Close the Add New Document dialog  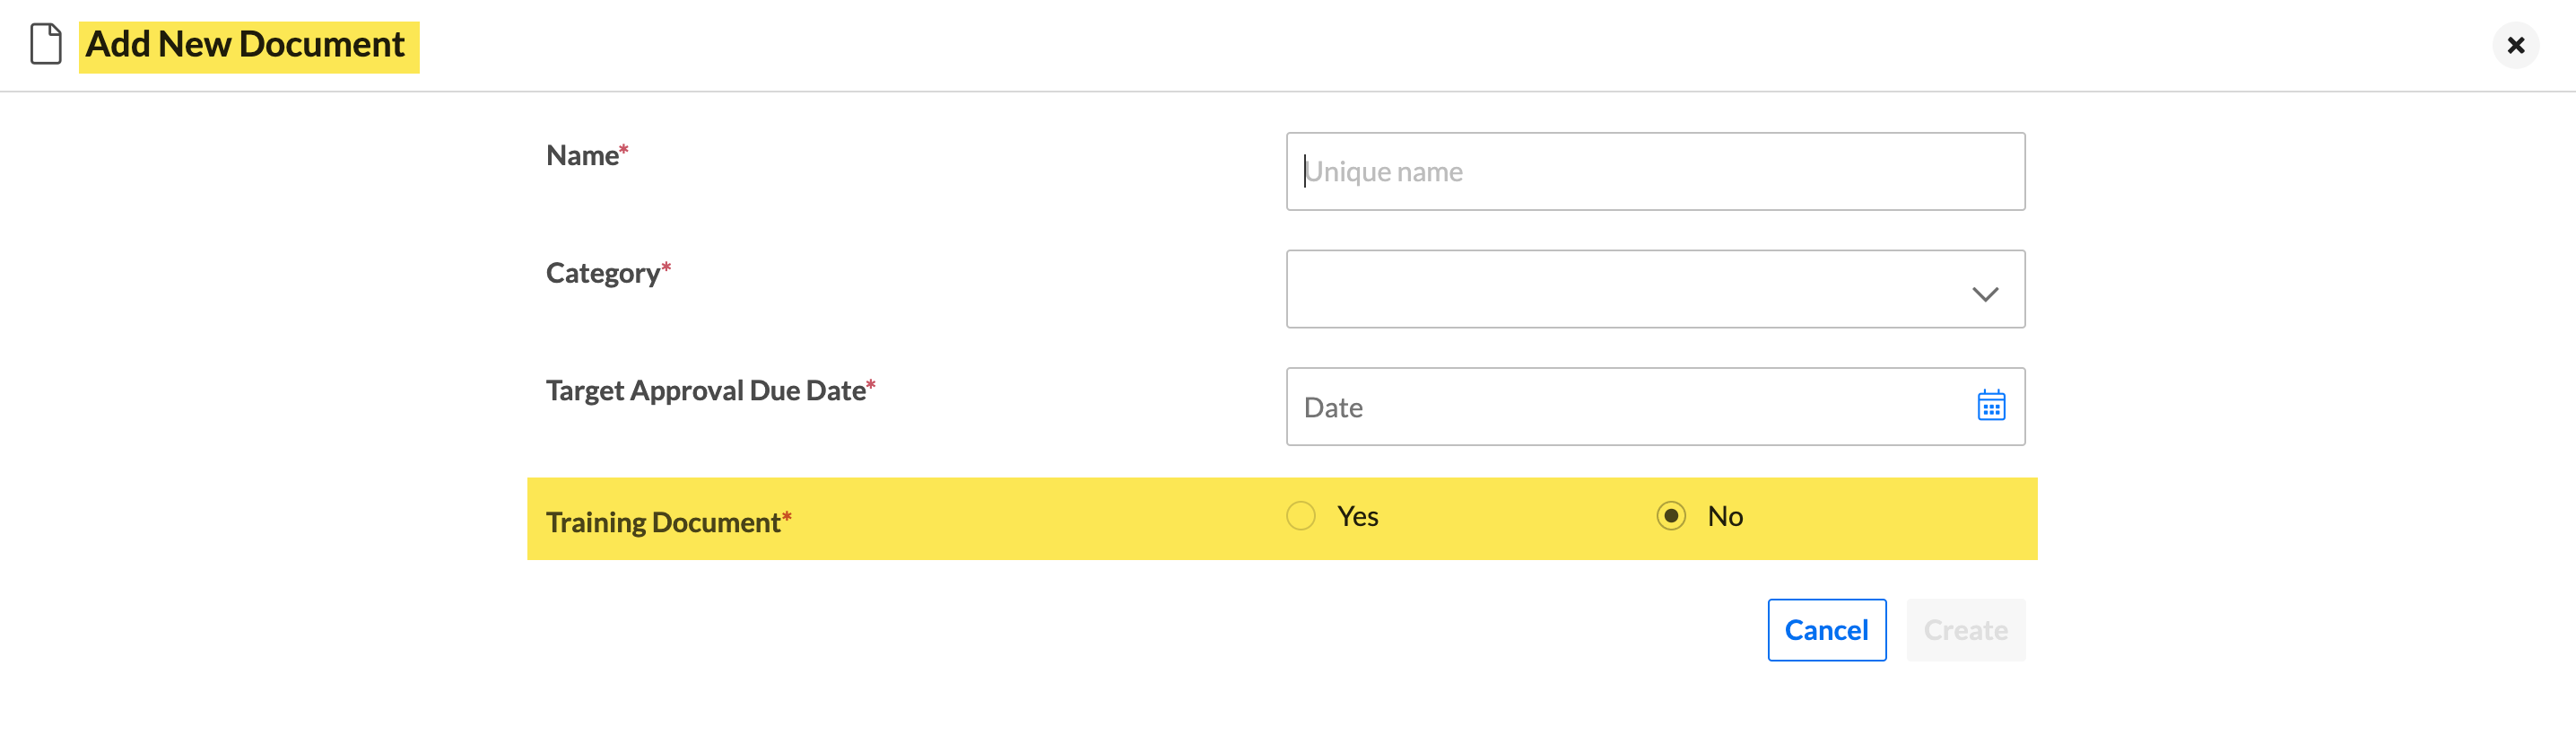[2516, 46]
